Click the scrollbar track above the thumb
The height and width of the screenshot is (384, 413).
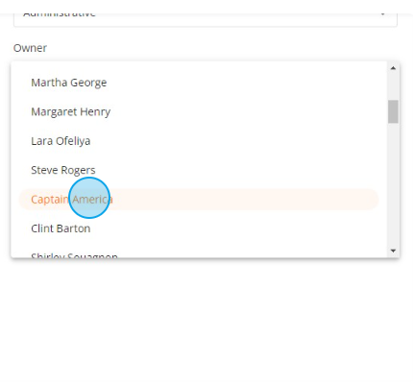(393, 86)
